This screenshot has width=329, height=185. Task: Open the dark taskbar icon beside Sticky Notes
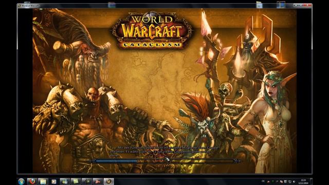[x=87, y=181]
